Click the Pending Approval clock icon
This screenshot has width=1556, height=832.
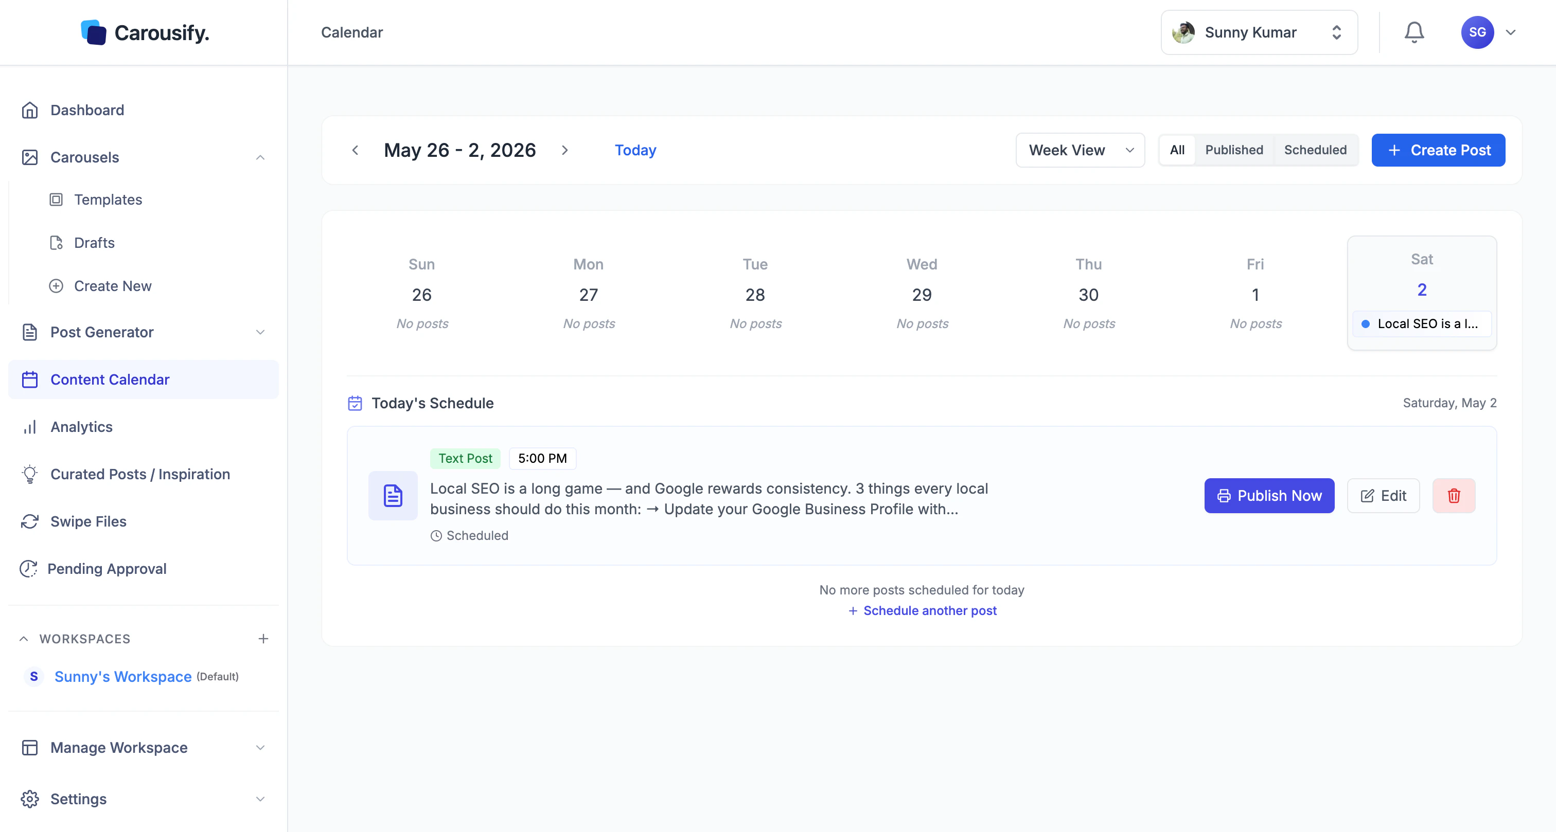[x=28, y=569]
